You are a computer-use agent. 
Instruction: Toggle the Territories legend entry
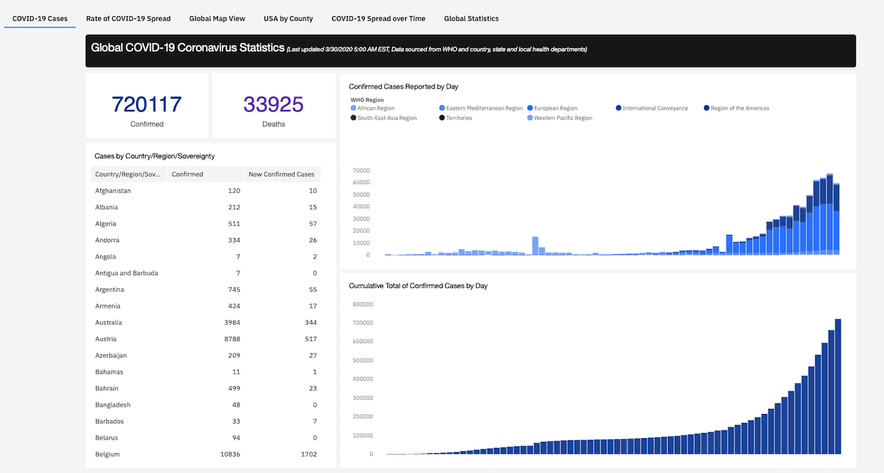point(459,118)
